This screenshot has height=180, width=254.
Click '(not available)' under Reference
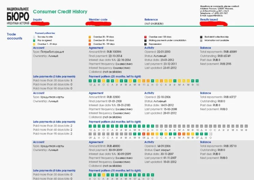154,24
